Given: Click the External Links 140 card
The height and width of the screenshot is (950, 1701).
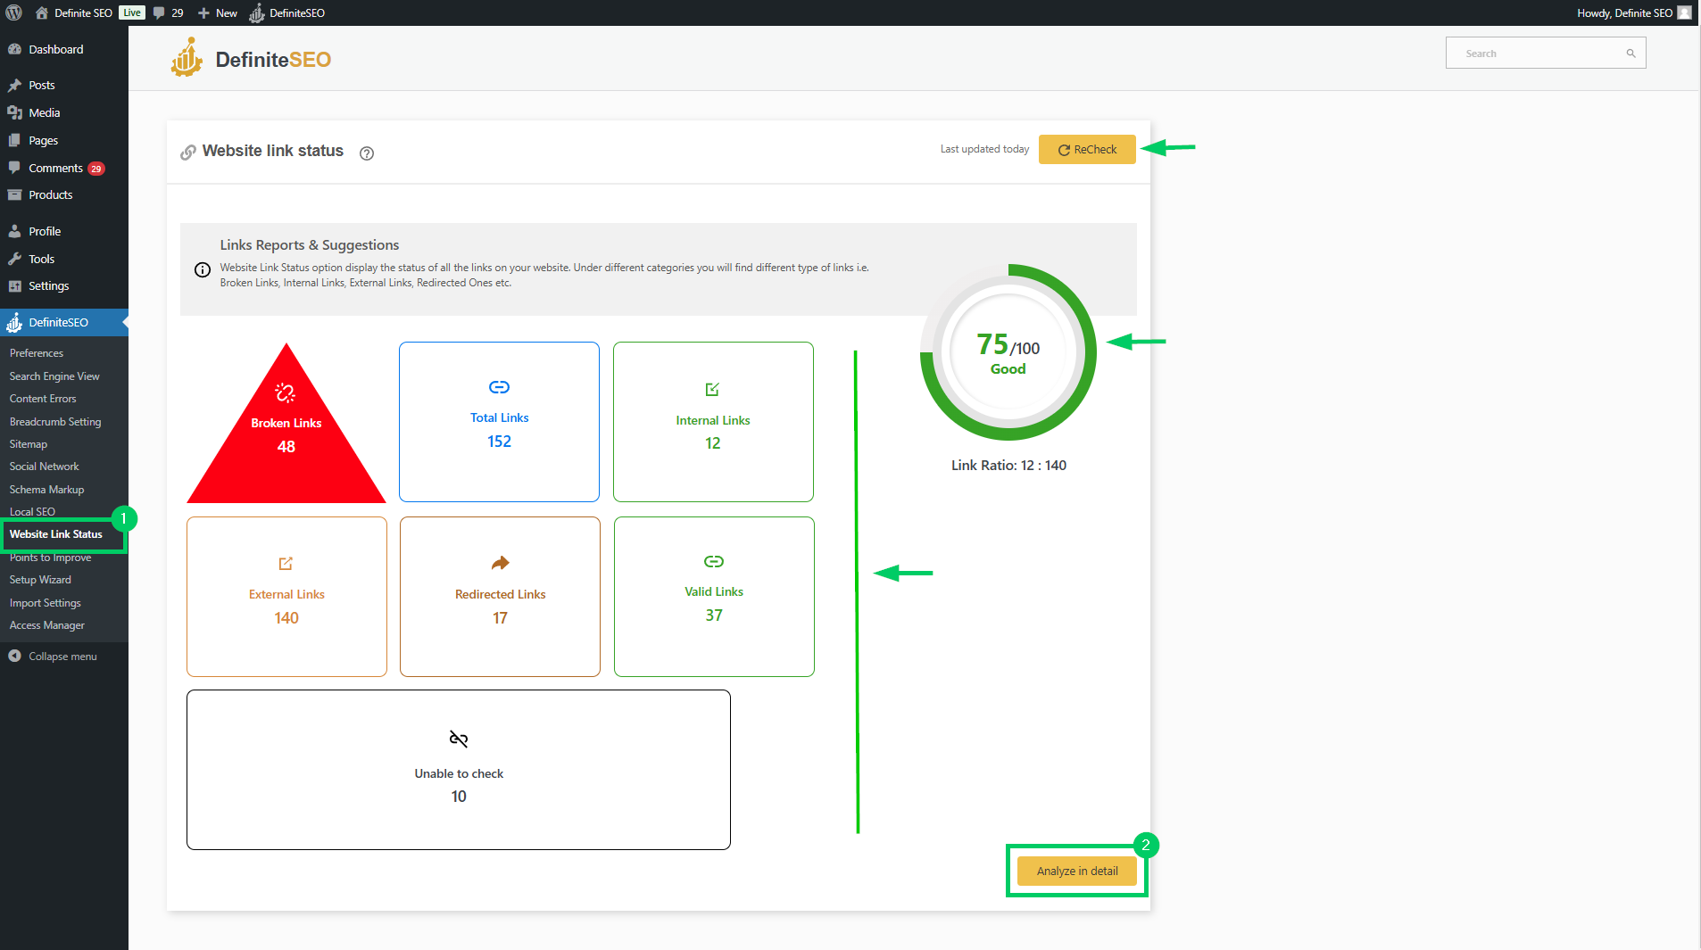Looking at the screenshot, I should pos(286,597).
